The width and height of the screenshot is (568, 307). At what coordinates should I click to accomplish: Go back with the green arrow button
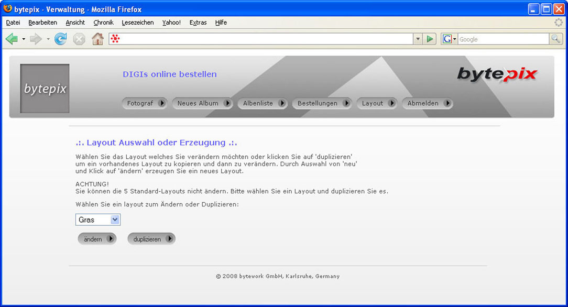point(12,39)
